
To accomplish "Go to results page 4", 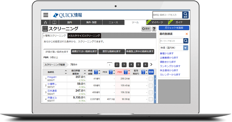I will point(131,64).
